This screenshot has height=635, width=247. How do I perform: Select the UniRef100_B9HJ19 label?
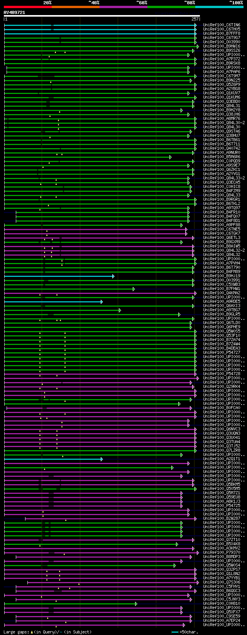222,276
